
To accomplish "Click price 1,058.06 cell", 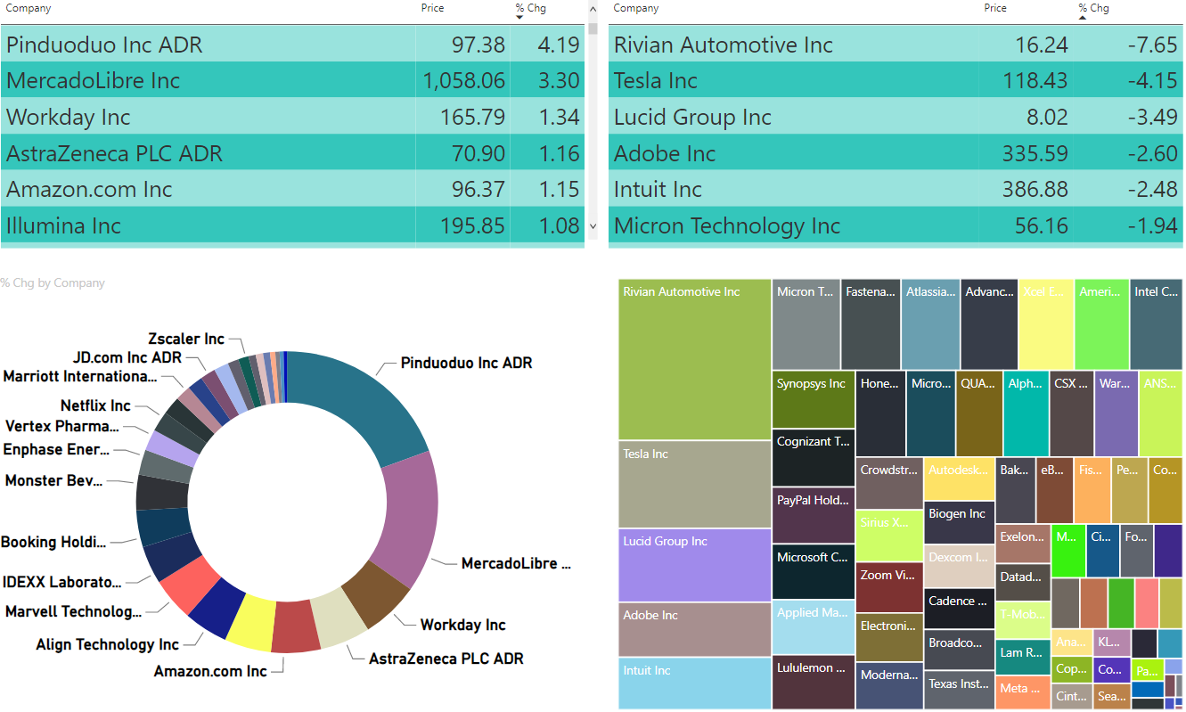I will (464, 81).
